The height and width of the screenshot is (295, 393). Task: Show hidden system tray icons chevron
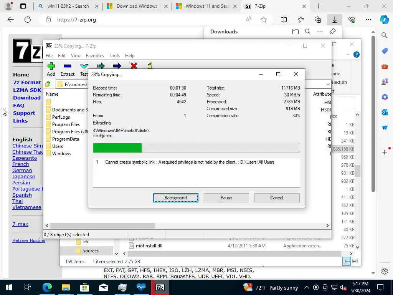(x=307, y=287)
